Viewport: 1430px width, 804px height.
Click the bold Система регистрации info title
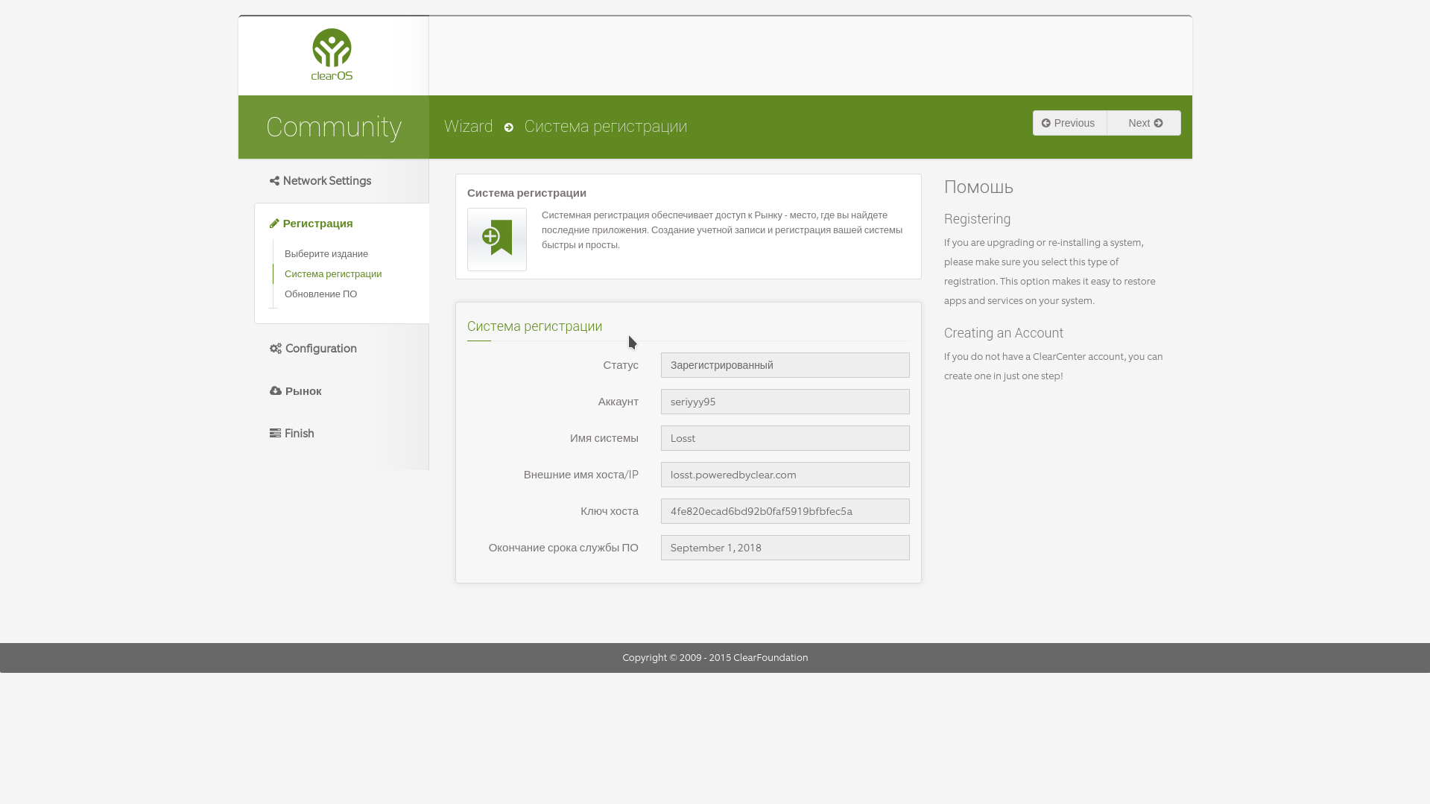click(x=527, y=193)
